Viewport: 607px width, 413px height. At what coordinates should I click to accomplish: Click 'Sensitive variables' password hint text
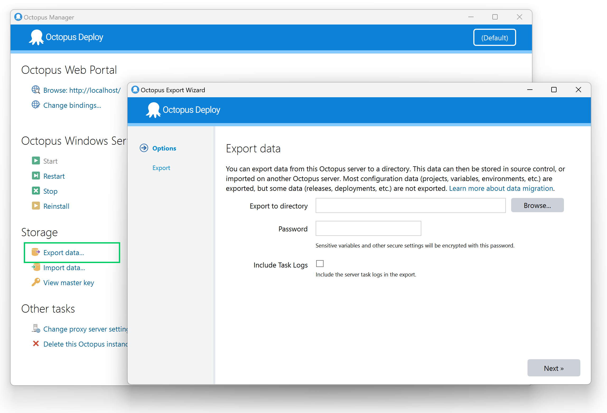[415, 245]
